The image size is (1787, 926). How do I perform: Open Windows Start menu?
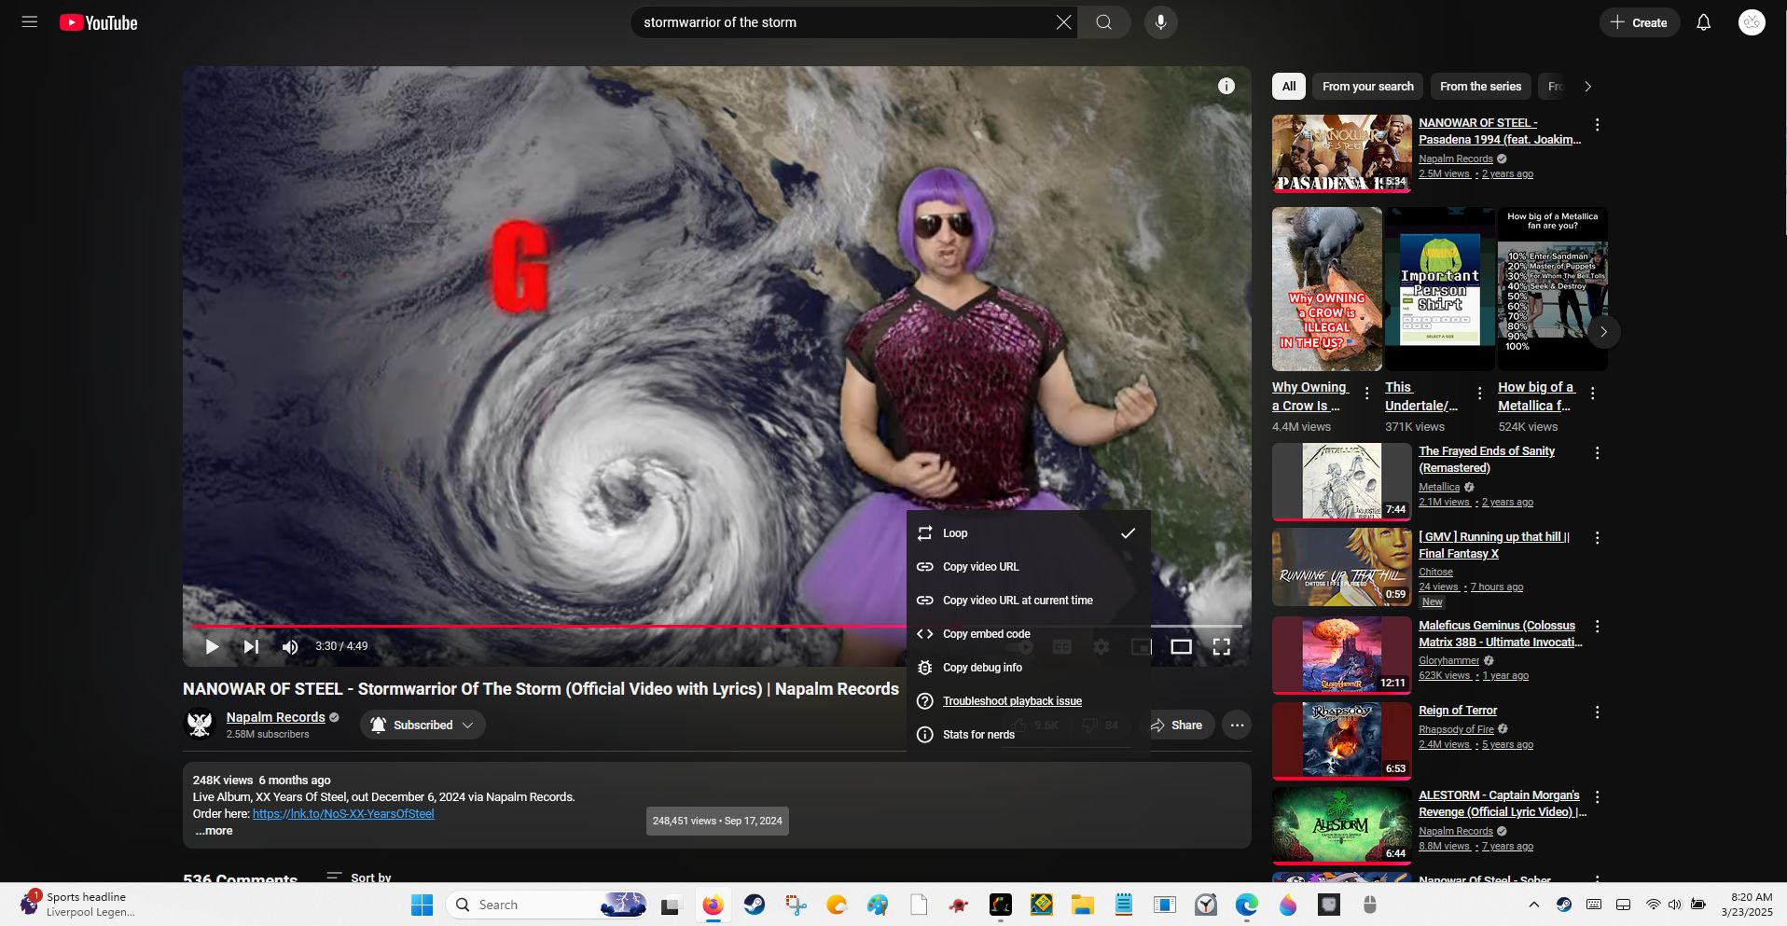tap(422, 905)
